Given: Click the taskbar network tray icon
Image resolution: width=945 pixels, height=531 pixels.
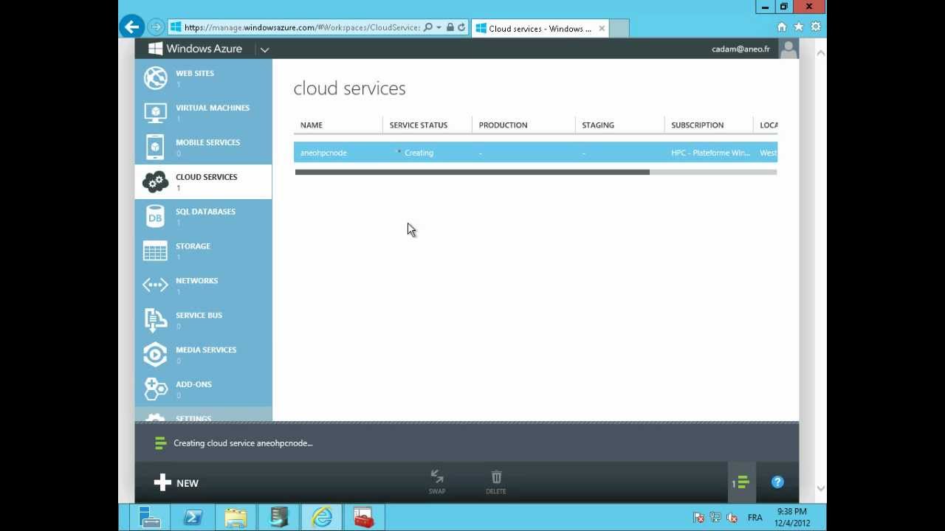Looking at the screenshot, I should point(715,518).
